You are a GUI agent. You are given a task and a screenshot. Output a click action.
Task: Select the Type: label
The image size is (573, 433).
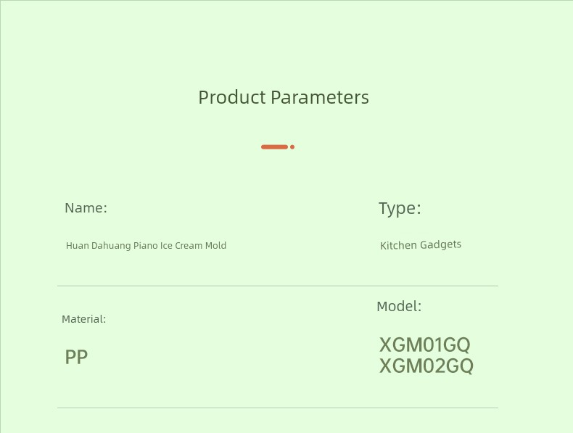(x=400, y=209)
